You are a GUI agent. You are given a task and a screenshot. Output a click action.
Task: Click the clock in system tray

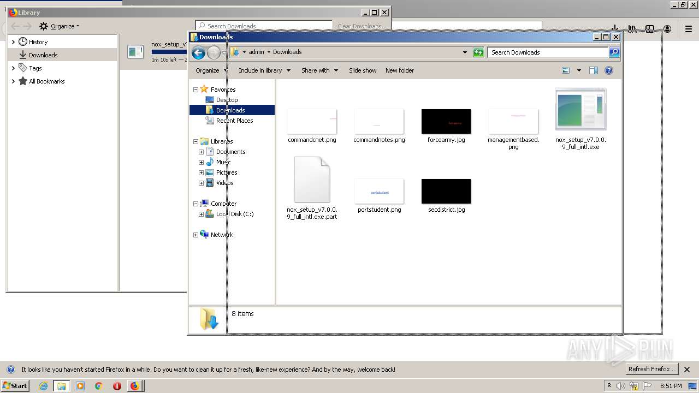(671, 386)
